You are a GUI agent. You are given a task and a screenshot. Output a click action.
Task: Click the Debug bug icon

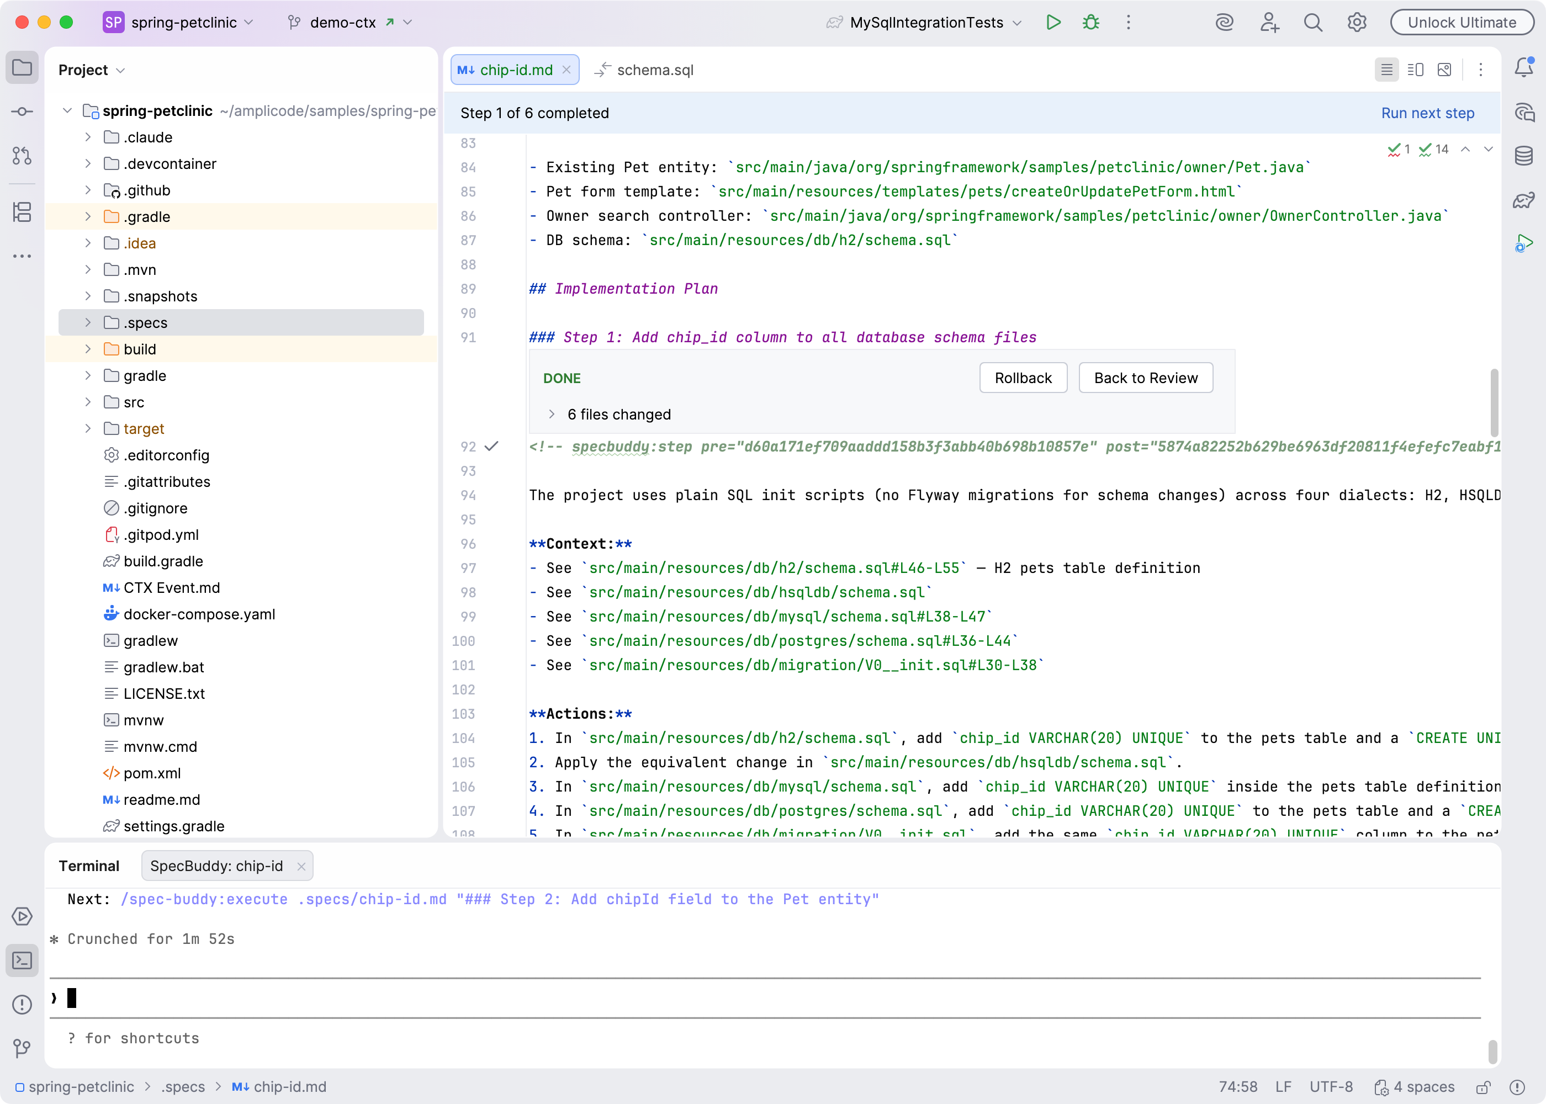pyautogui.click(x=1090, y=23)
